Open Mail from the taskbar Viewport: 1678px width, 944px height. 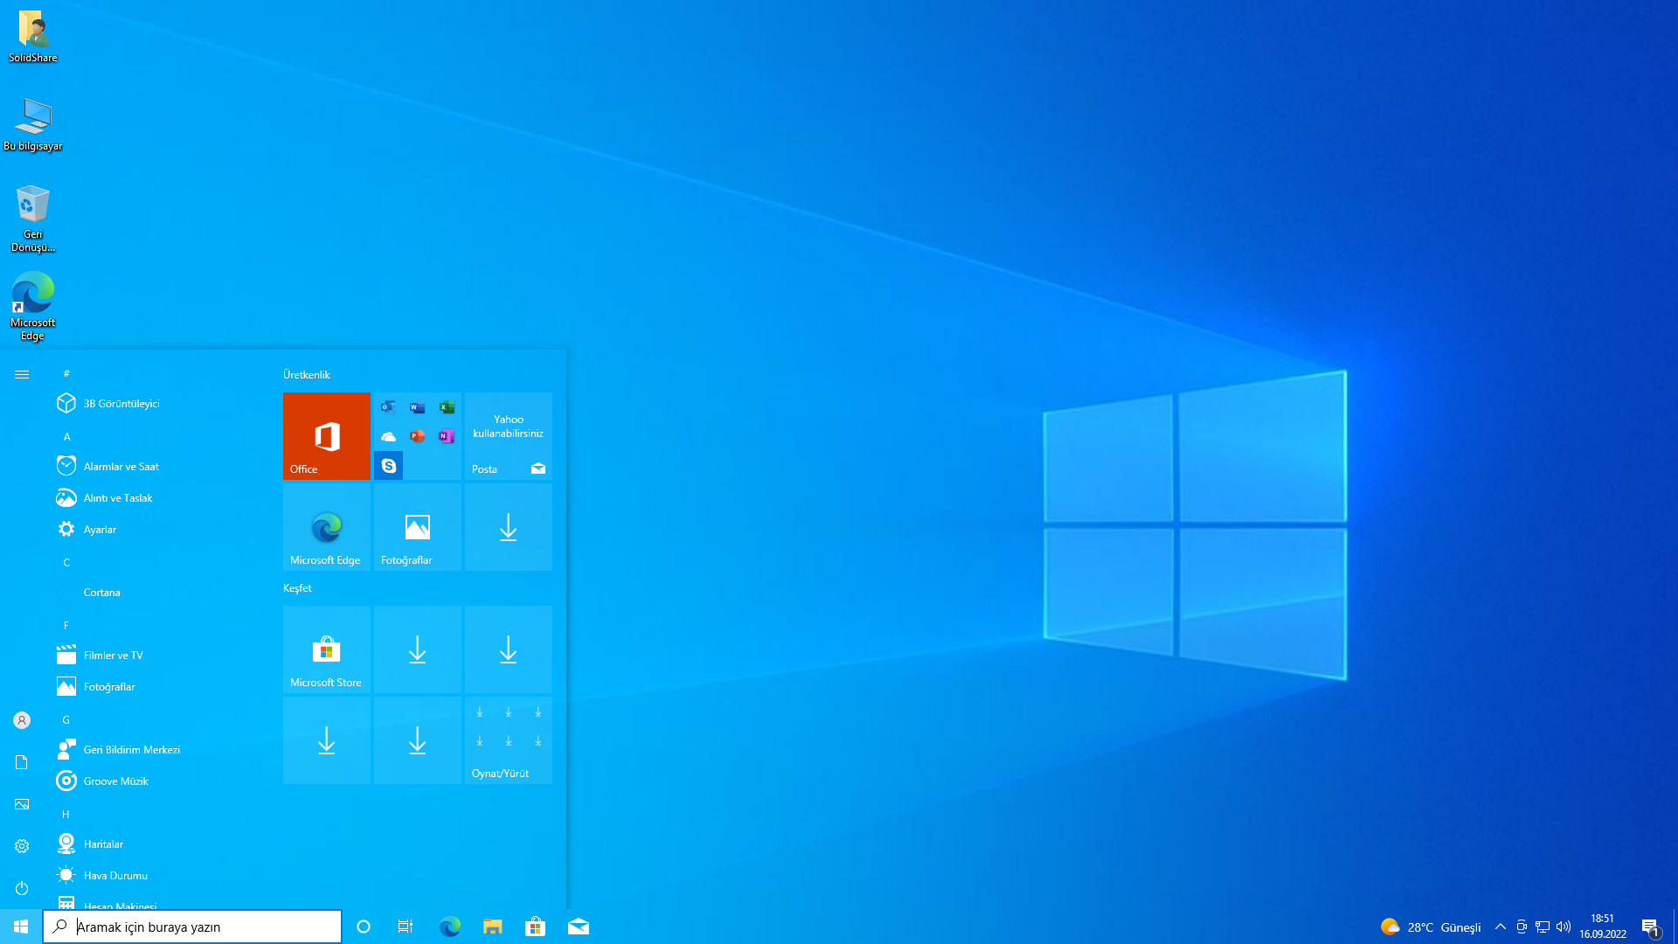tap(578, 927)
